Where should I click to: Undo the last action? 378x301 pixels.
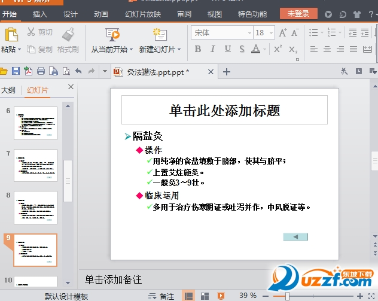click(x=78, y=71)
